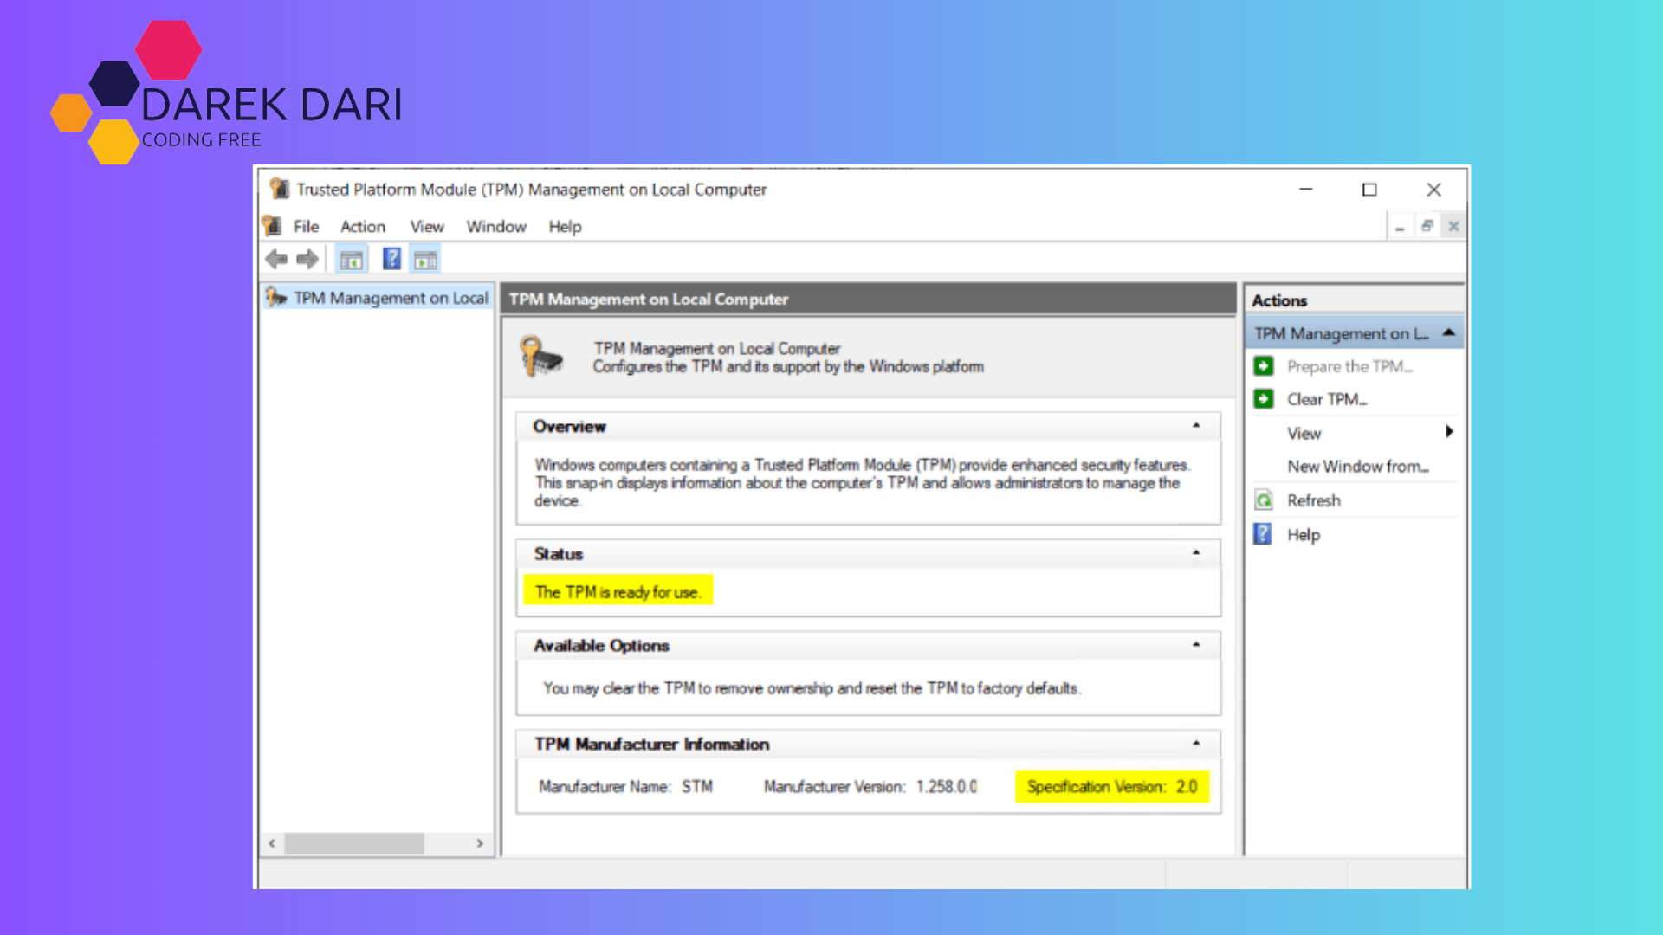Toggle the Show/Hide Console Tree toolbar icon
1663x935 pixels.
pyautogui.click(x=351, y=258)
